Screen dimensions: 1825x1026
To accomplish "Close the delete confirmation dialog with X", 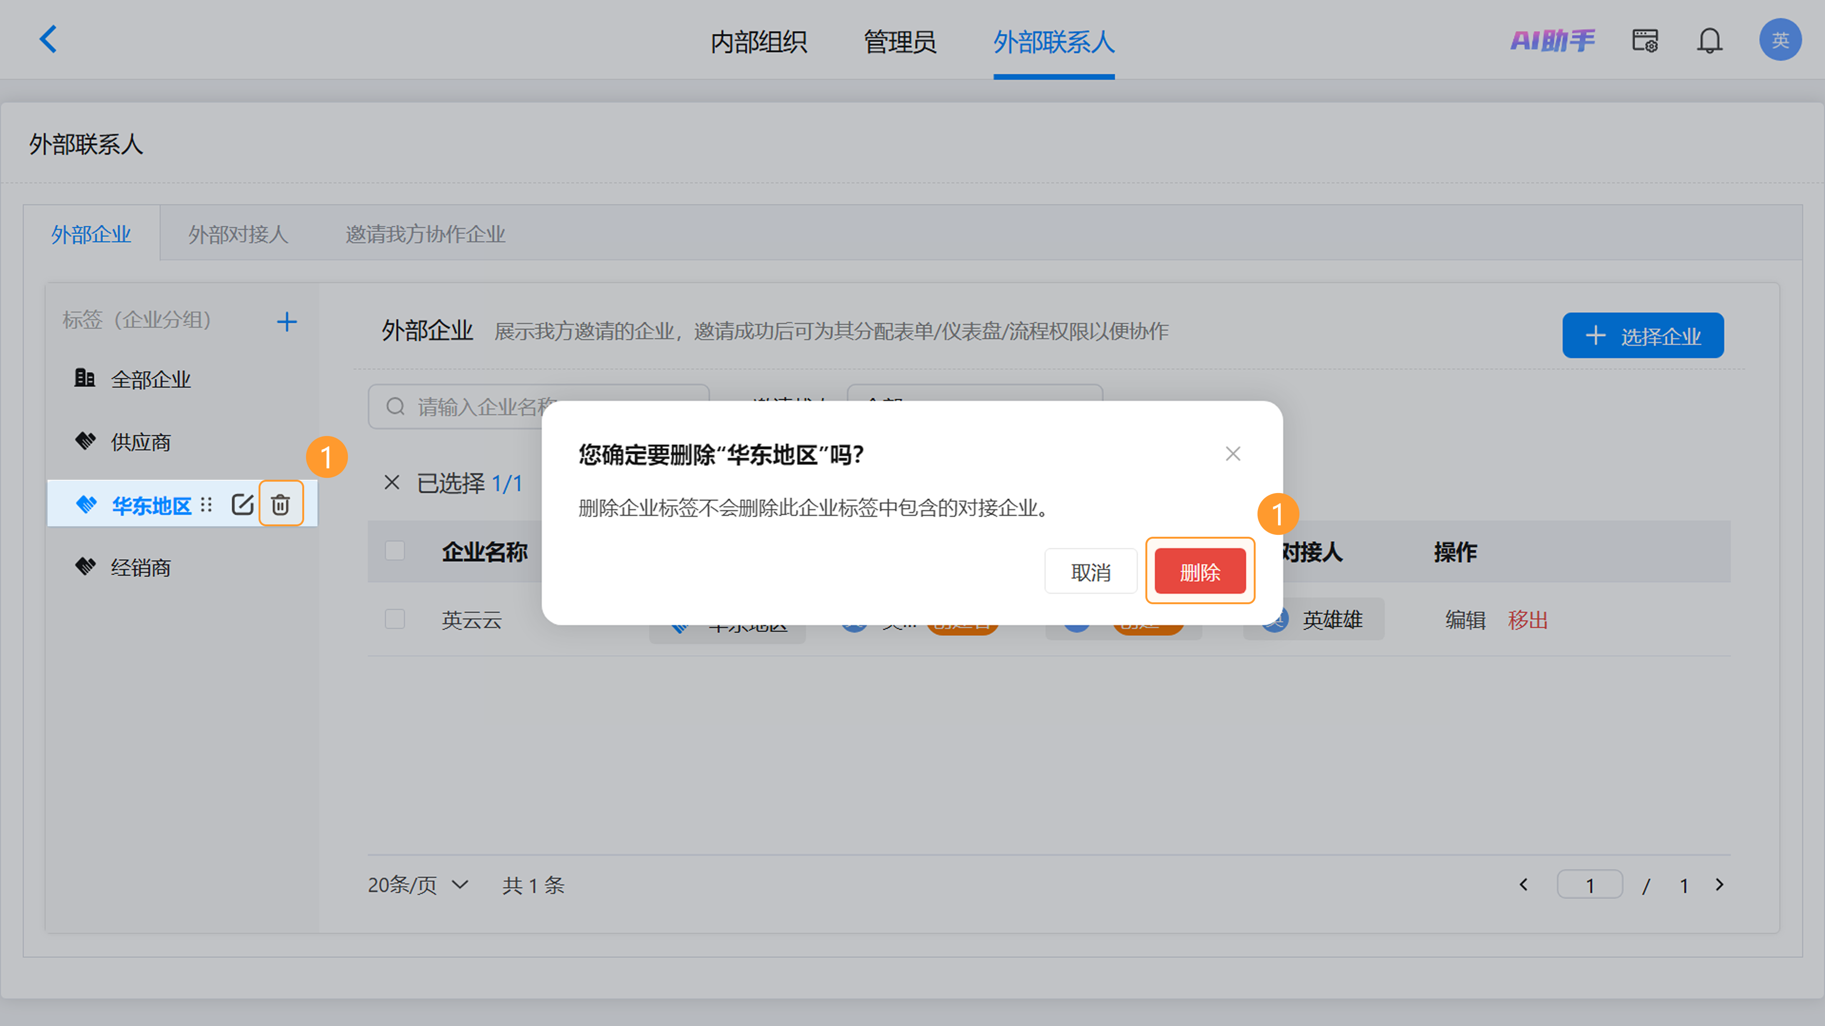I will tap(1233, 454).
